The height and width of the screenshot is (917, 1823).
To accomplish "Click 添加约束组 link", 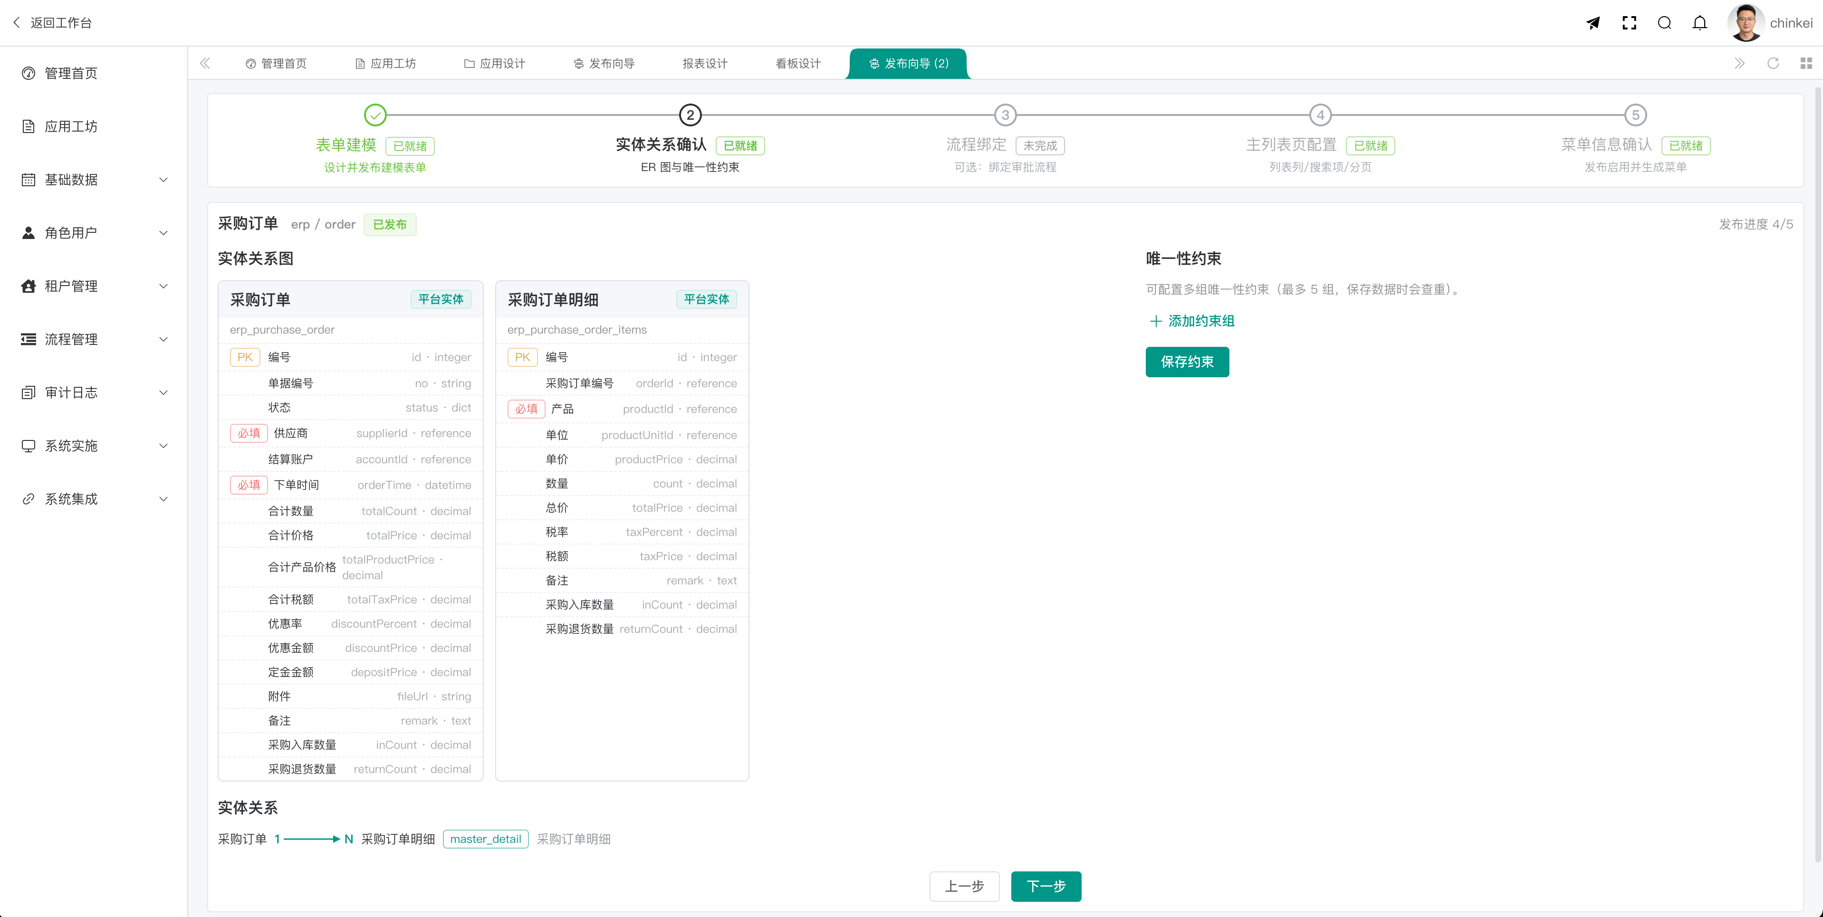I will 1192,321.
